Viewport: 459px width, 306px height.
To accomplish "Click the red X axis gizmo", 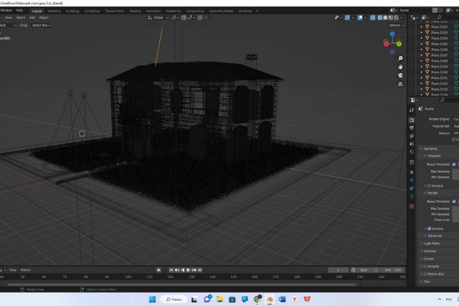I will (x=386, y=44).
